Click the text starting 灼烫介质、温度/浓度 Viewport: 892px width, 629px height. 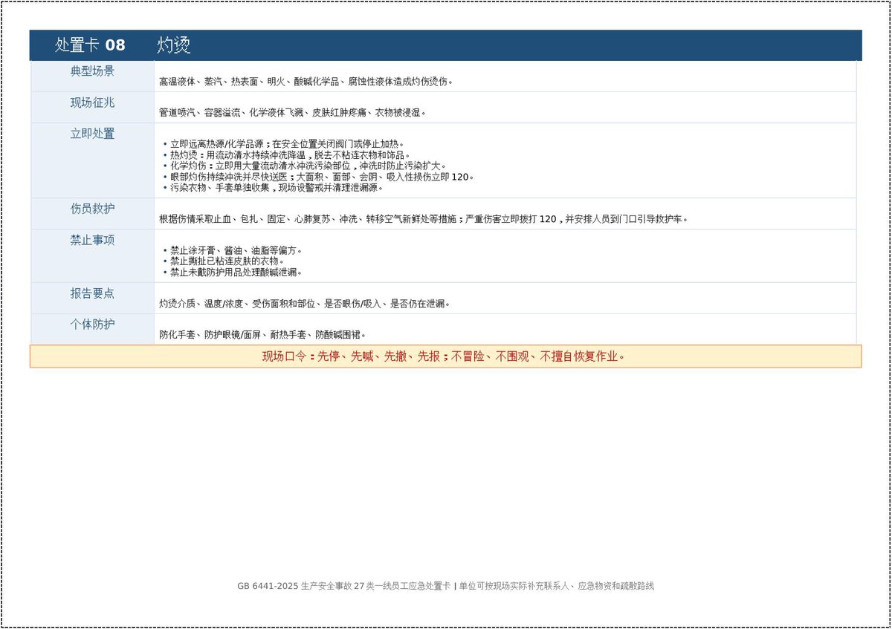pyautogui.click(x=305, y=304)
